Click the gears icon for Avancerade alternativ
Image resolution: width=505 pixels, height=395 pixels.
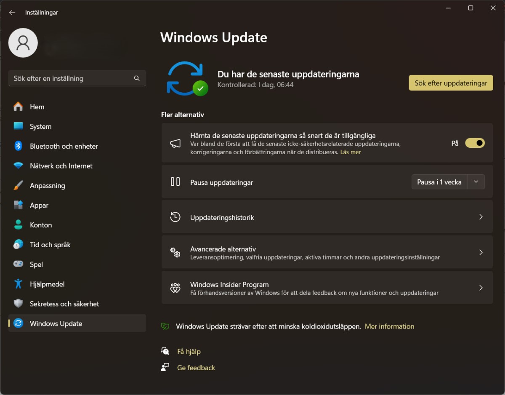tap(175, 253)
